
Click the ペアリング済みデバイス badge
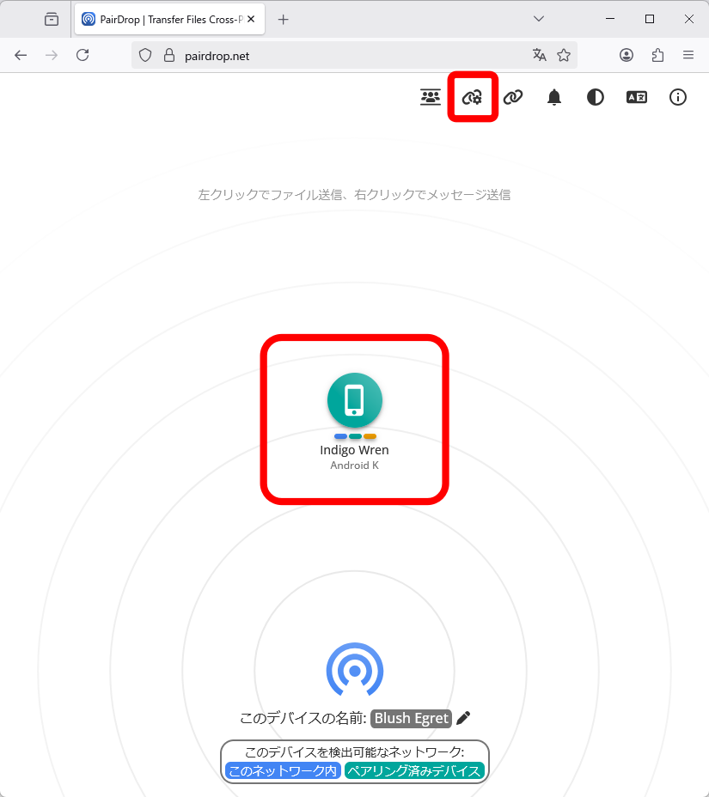[x=414, y=770]
